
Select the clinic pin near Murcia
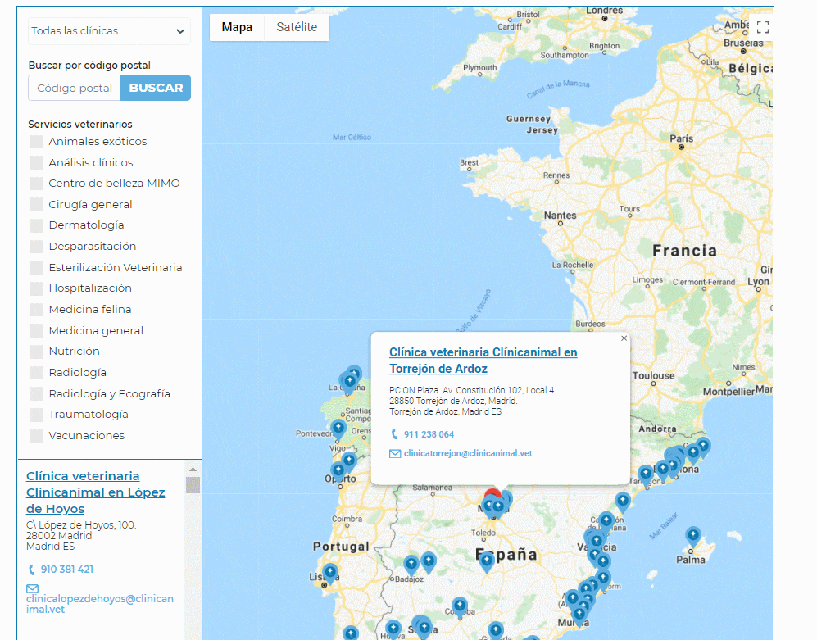[579, 615]
